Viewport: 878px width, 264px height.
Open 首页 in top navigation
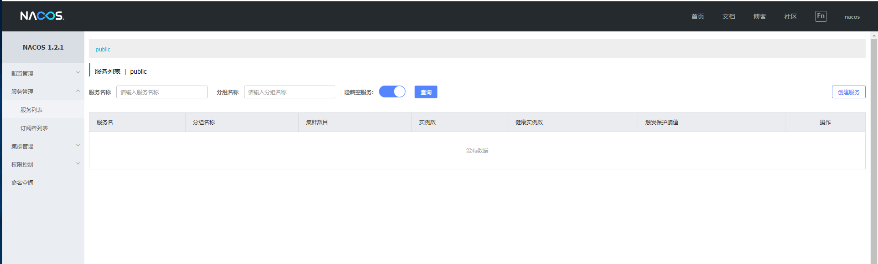697,16
